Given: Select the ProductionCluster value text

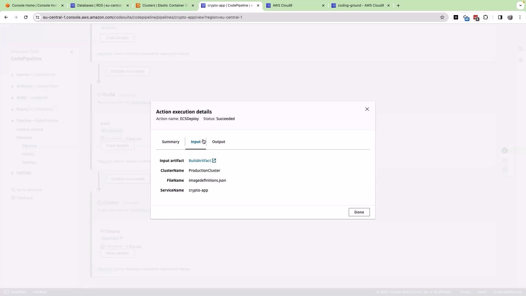Looking at the screenshot, I should pyautogui.click(x=204, y=170).
